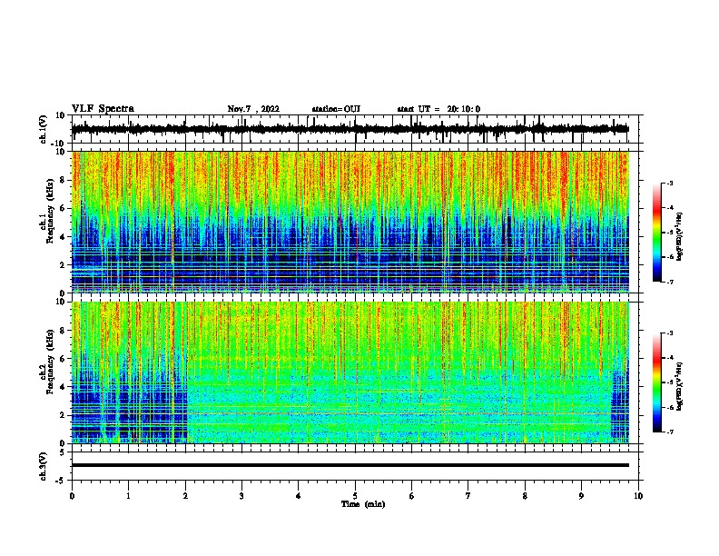The image size is (719, 556).
Task: Click the "-7" label on ch.2 color bar
Action: click(669, 432)
